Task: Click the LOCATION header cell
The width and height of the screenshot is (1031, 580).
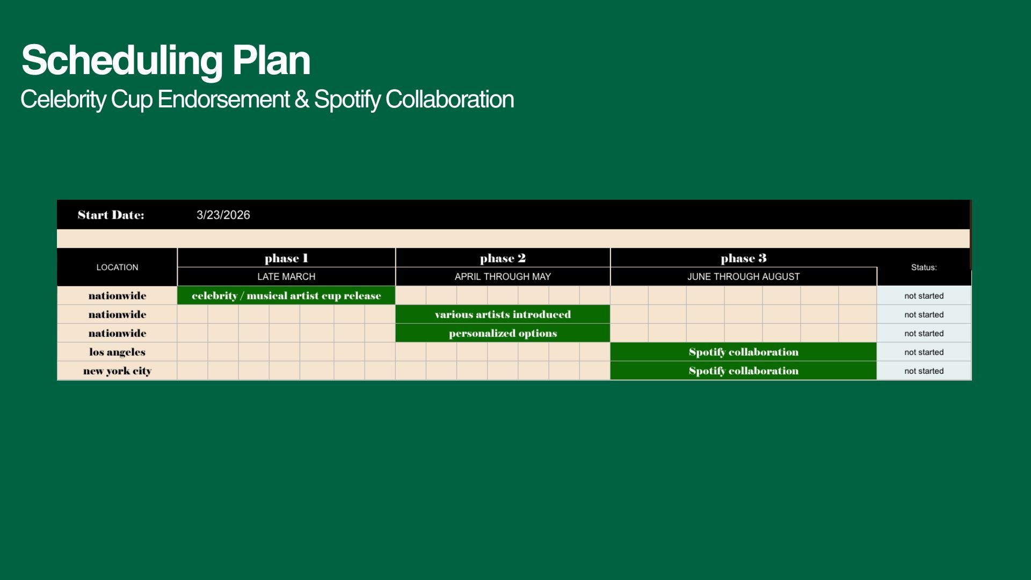Action: tap(117, 267)
